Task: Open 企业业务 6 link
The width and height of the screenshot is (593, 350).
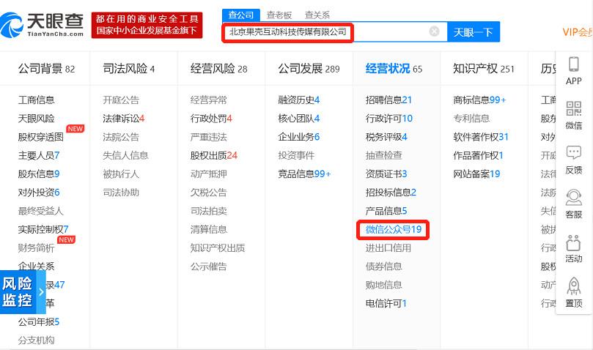Action: (299, 137)
